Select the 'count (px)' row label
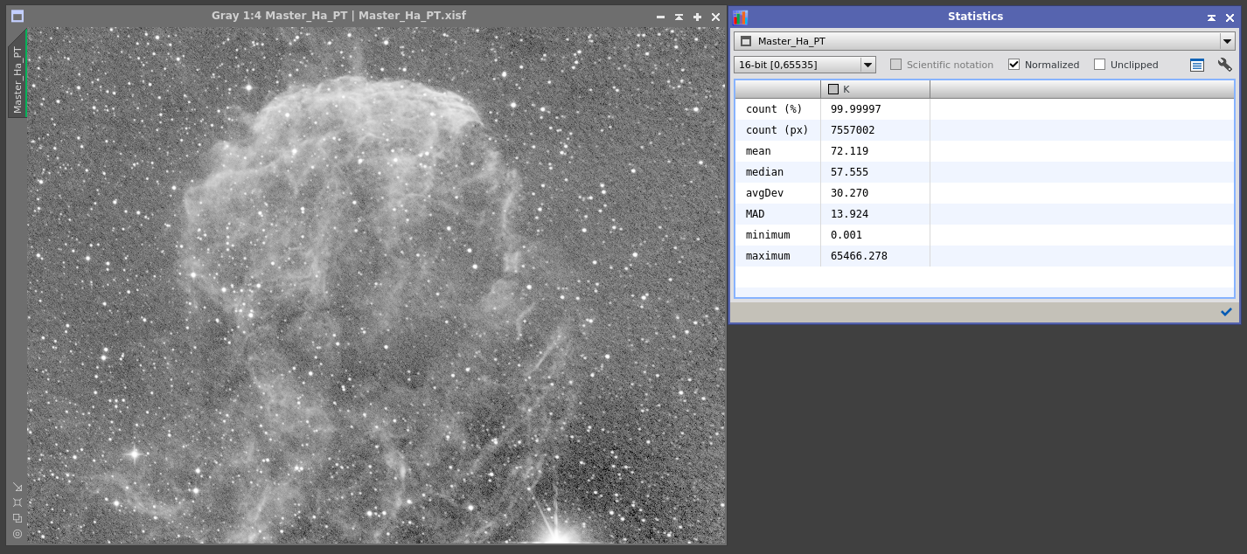The image size is (1247, 554). [x=777, y=130]
